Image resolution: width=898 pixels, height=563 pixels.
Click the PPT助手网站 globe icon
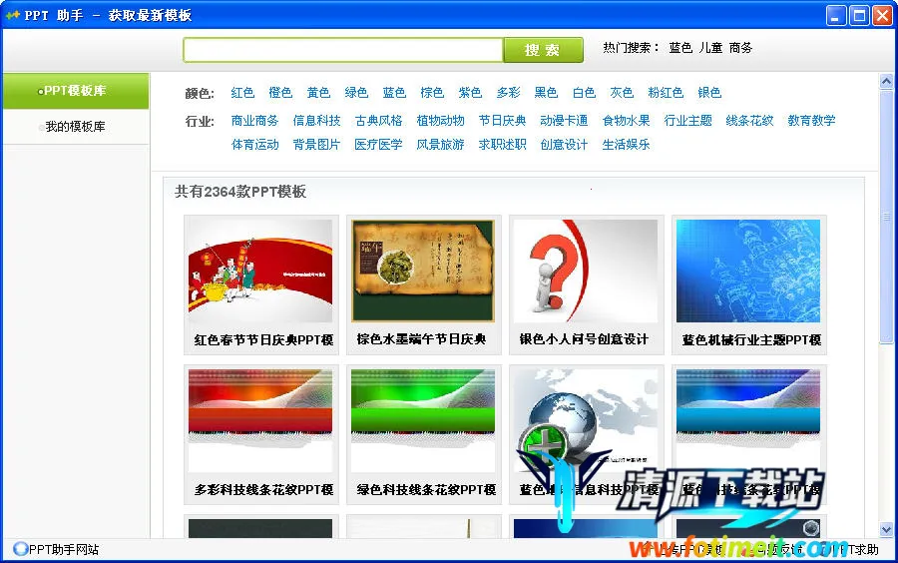[20, 549]
